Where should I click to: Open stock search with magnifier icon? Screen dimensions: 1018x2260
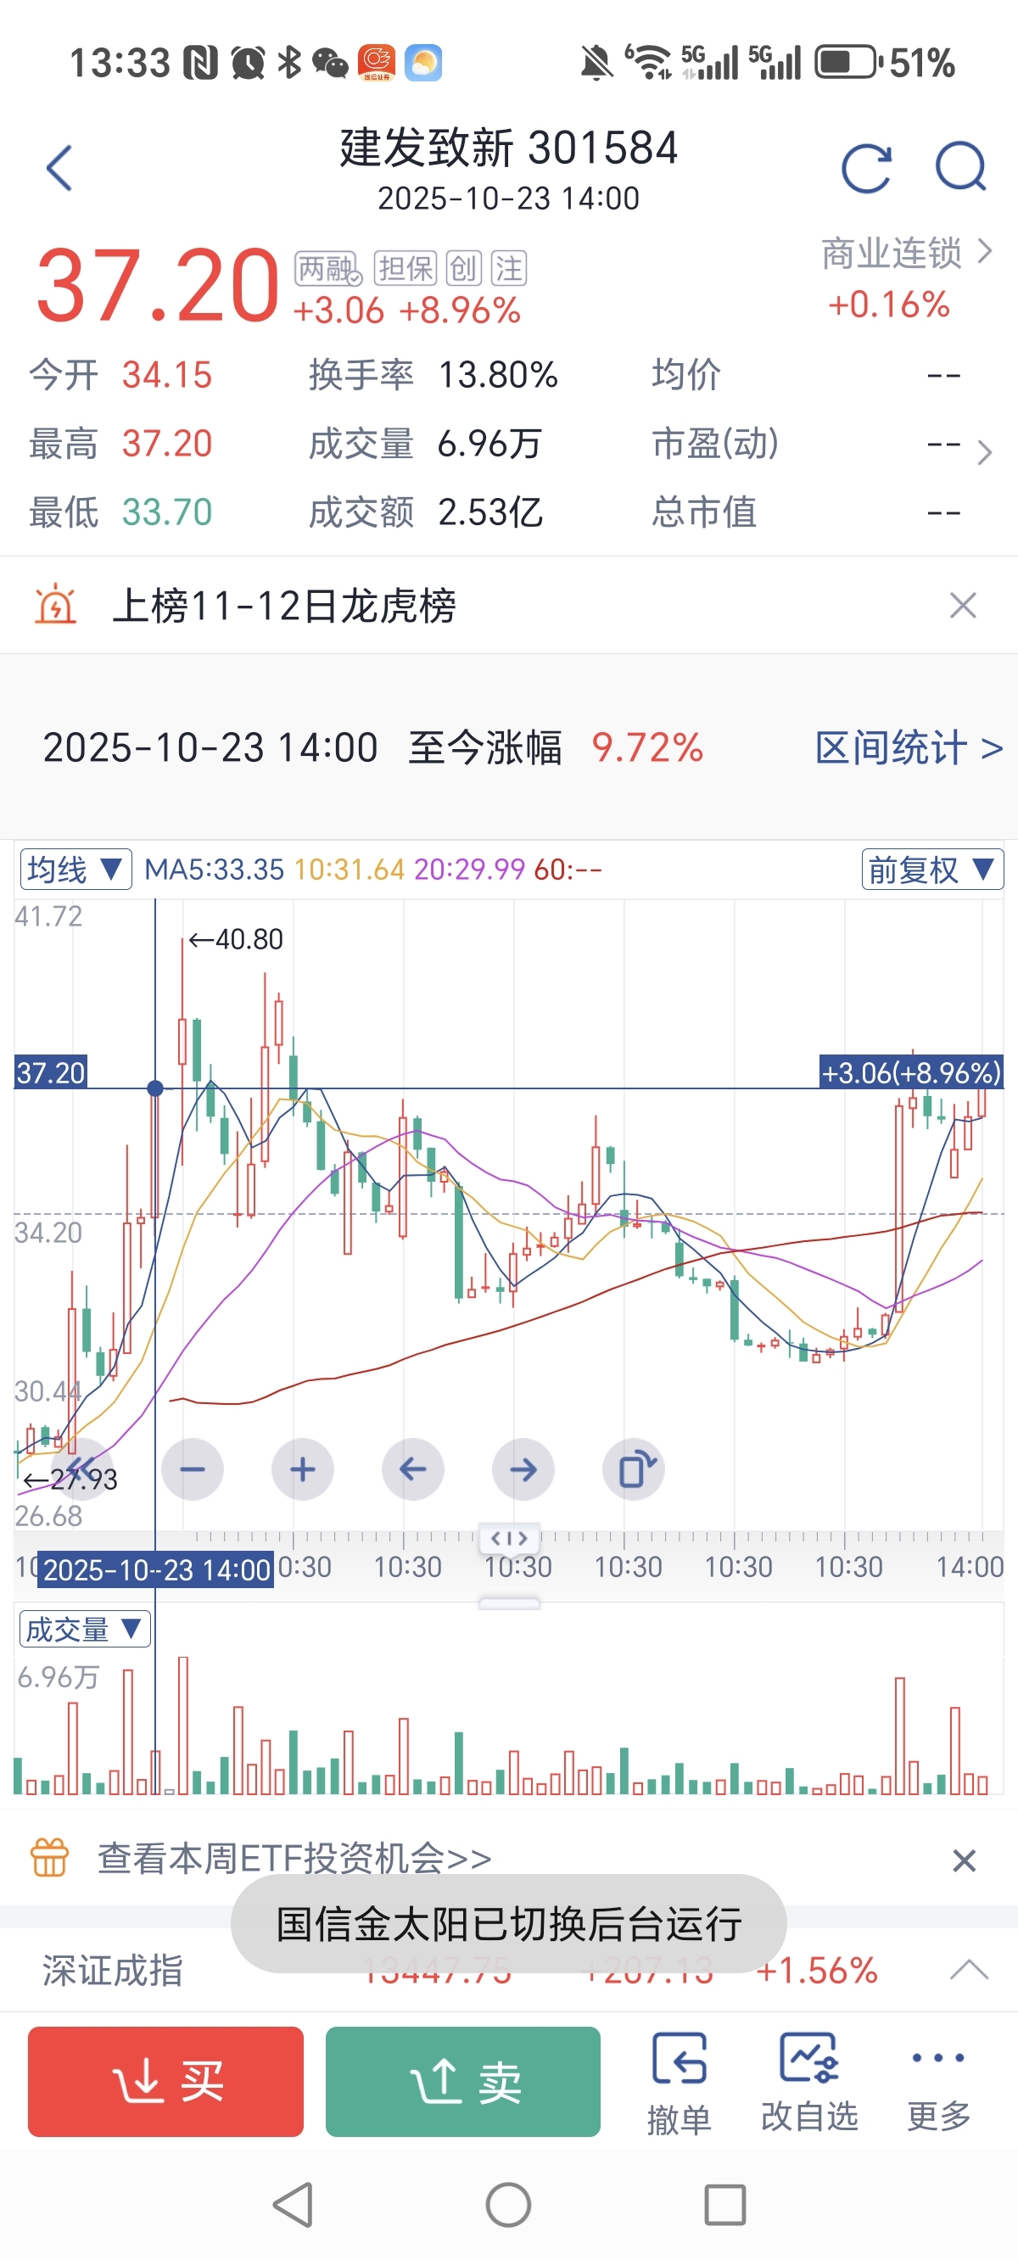960,168
